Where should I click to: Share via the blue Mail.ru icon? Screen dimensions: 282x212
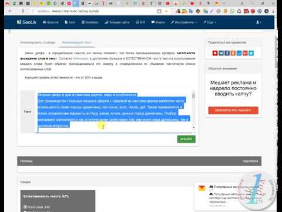(239, 53)
